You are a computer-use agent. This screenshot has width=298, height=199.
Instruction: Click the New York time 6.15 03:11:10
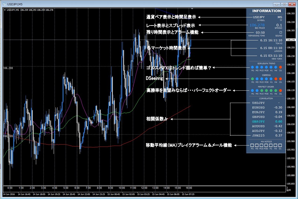pos(271,56)
